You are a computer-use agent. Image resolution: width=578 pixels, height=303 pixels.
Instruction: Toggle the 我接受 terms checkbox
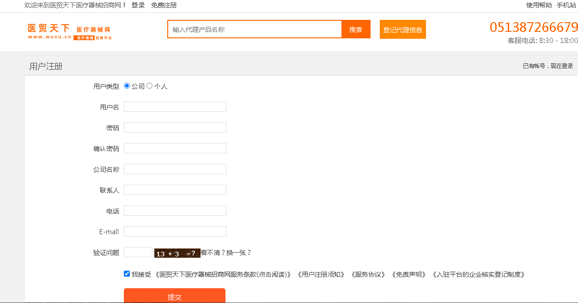127,274
